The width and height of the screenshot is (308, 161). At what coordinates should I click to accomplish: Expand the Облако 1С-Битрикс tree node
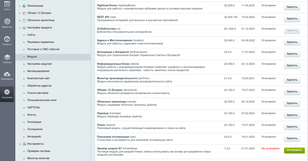pos(20,13)
